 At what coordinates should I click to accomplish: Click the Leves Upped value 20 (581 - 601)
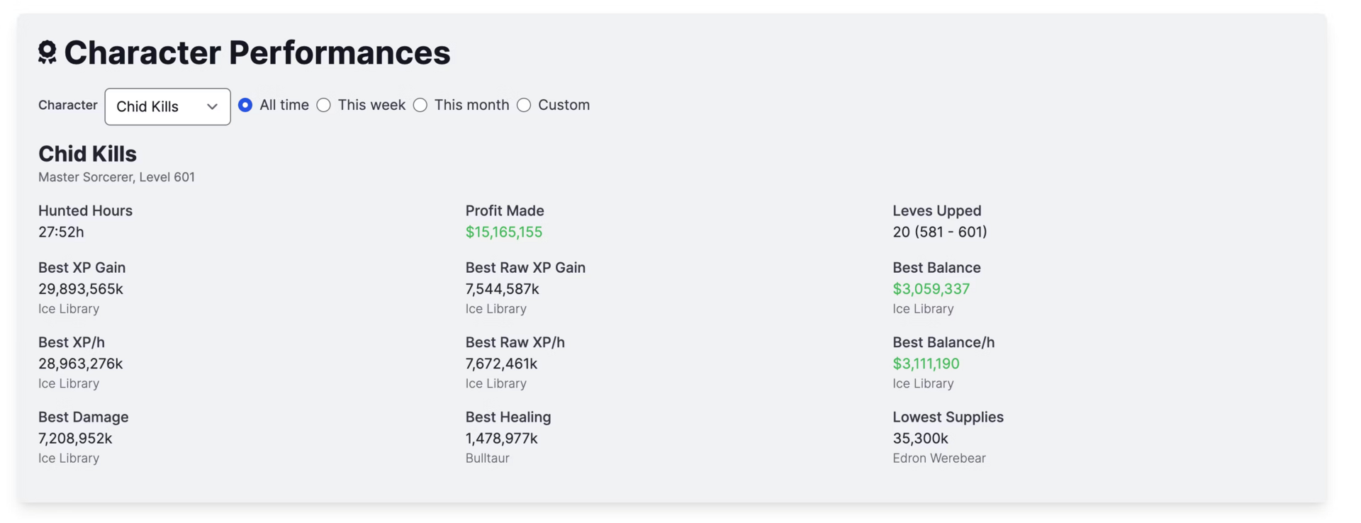939,232
